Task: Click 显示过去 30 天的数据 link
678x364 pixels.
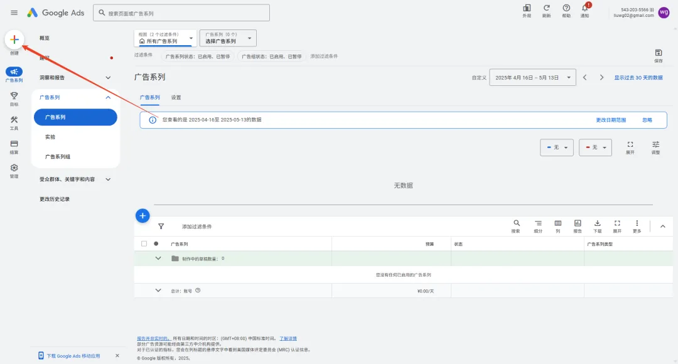Action: click(638, 78)
